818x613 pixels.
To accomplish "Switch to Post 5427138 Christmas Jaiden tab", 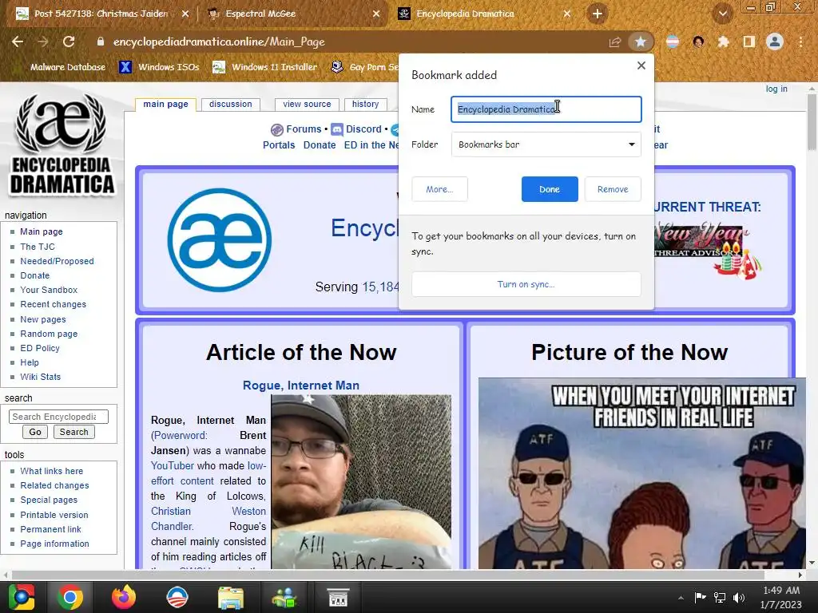I will (101, 14).
